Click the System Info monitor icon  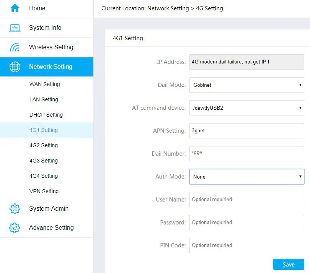tap(15, 28)
